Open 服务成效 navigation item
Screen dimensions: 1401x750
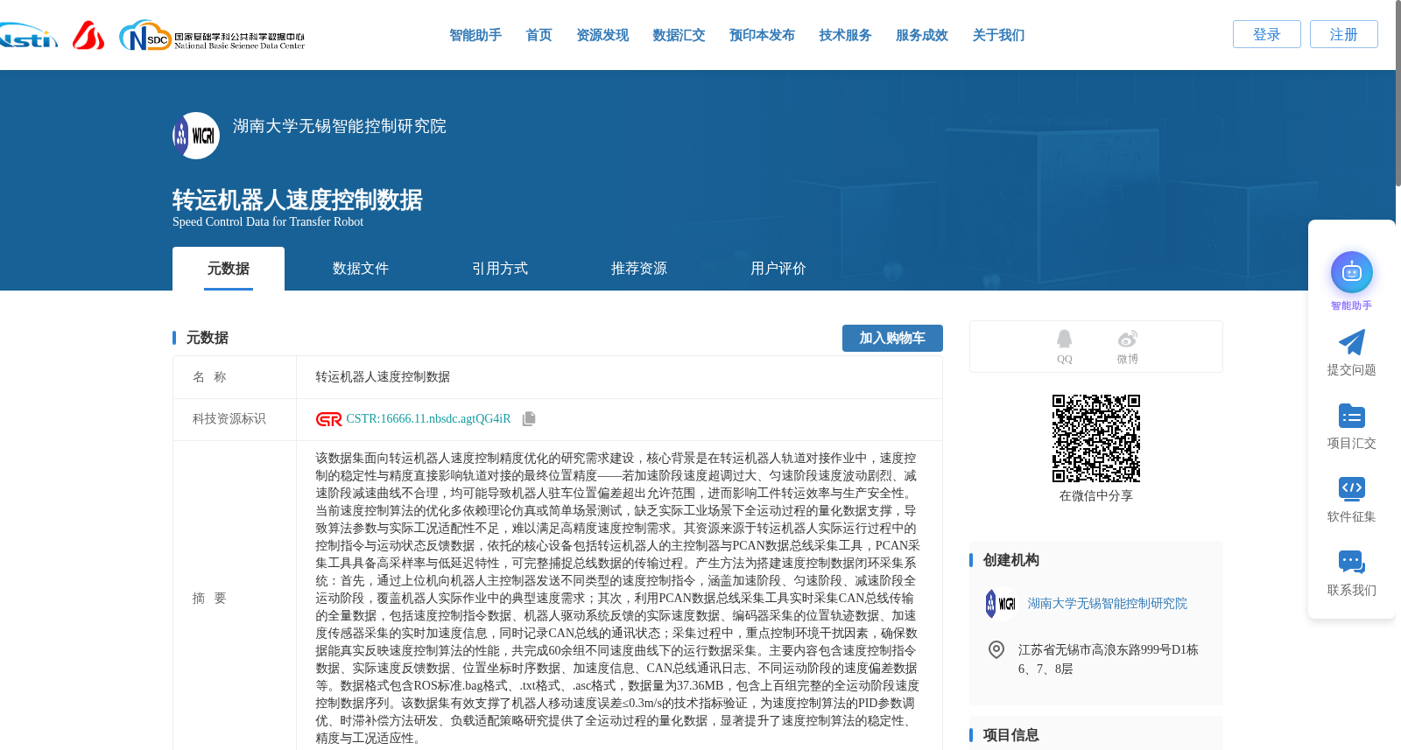(921, 35)
